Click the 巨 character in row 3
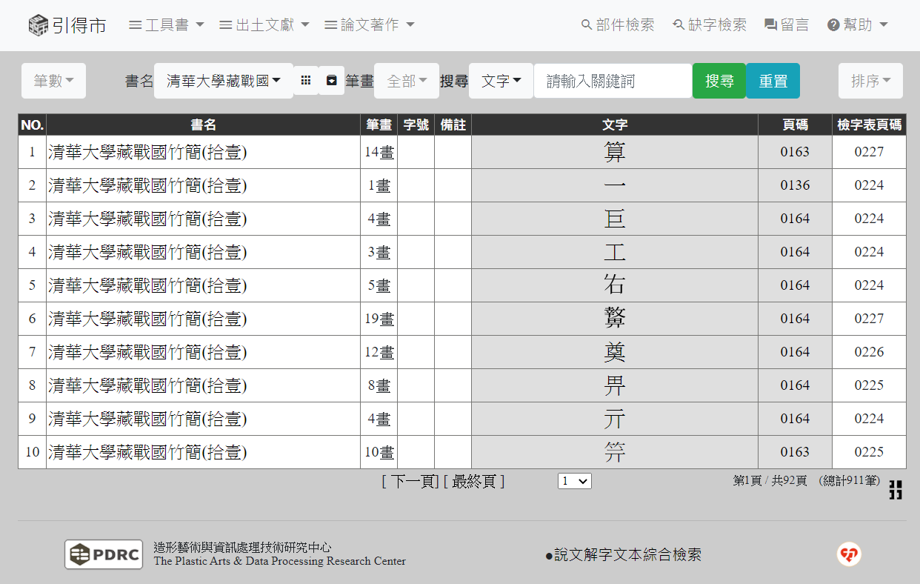 (x=615, y=219)
